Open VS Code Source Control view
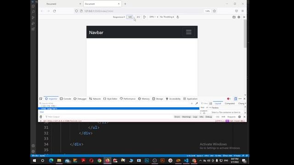294x165 pixels. coord(34,17)
